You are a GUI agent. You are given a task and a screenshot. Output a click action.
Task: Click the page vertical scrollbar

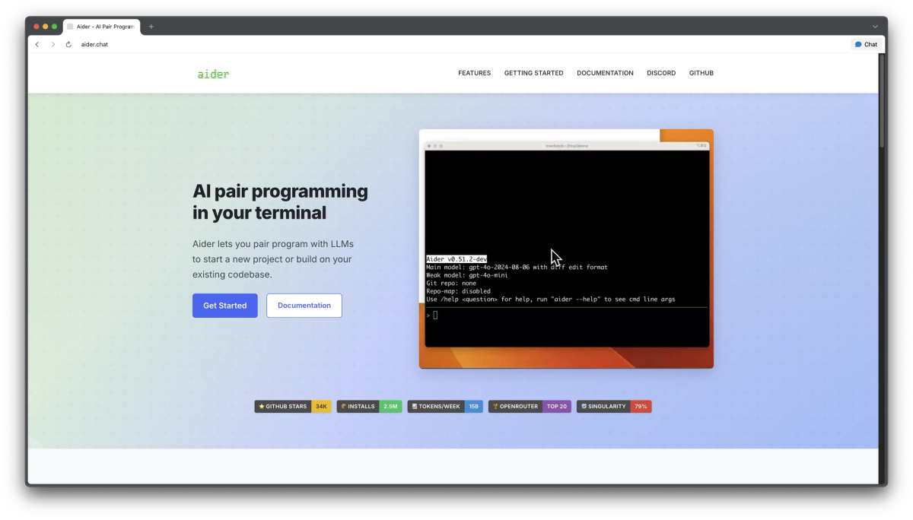point(883,100)
